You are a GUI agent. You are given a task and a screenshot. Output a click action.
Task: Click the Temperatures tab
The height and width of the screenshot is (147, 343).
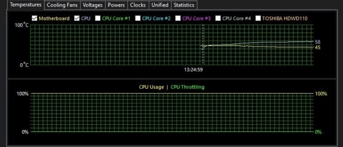[26, 5]
